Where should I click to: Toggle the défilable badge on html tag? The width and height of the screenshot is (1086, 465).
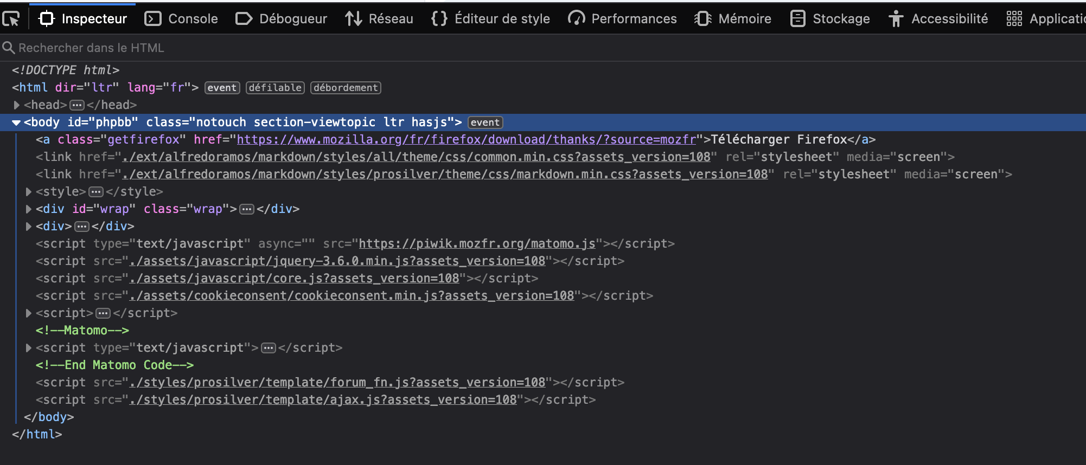[275, 88]
